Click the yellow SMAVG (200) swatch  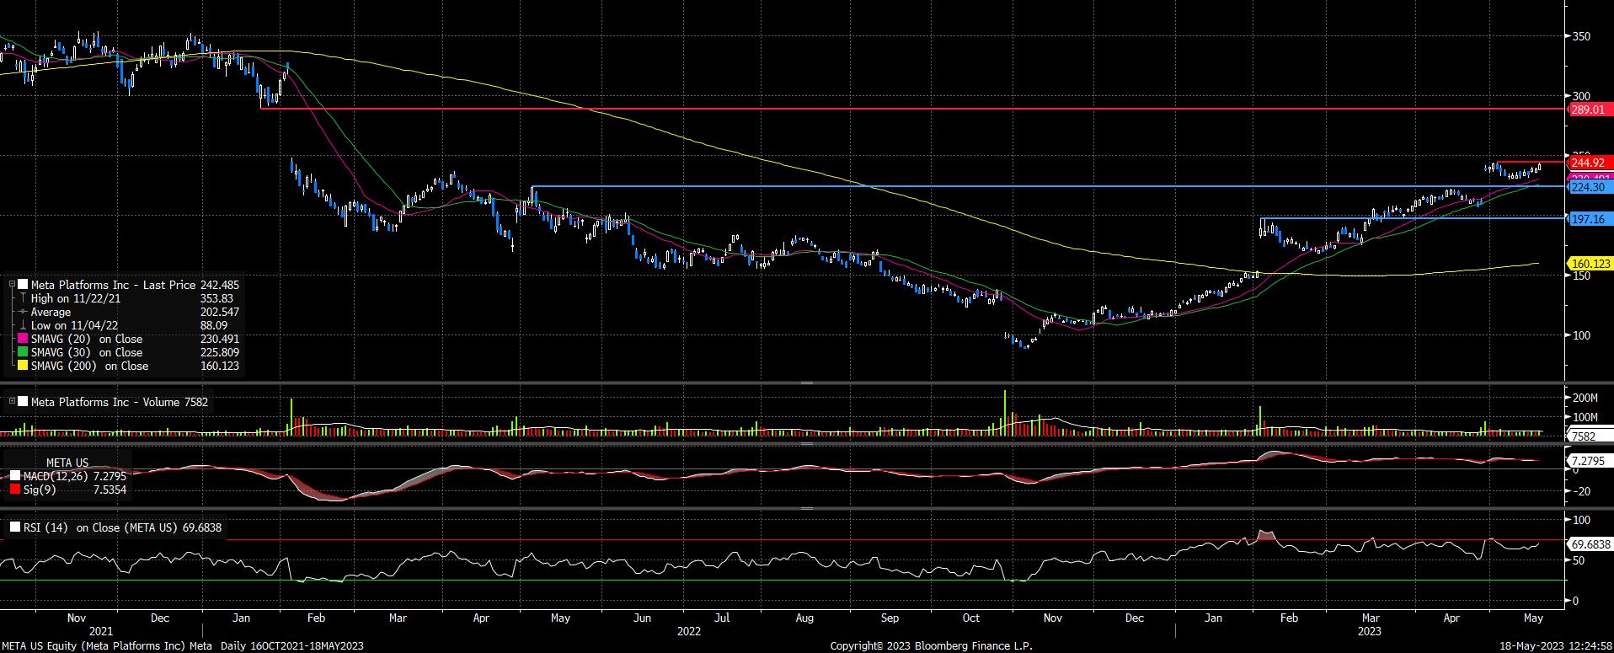[23, 366]
